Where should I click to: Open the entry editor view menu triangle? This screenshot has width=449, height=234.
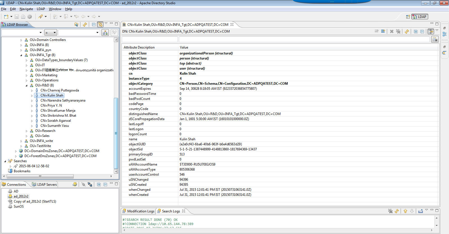[437, 30]
